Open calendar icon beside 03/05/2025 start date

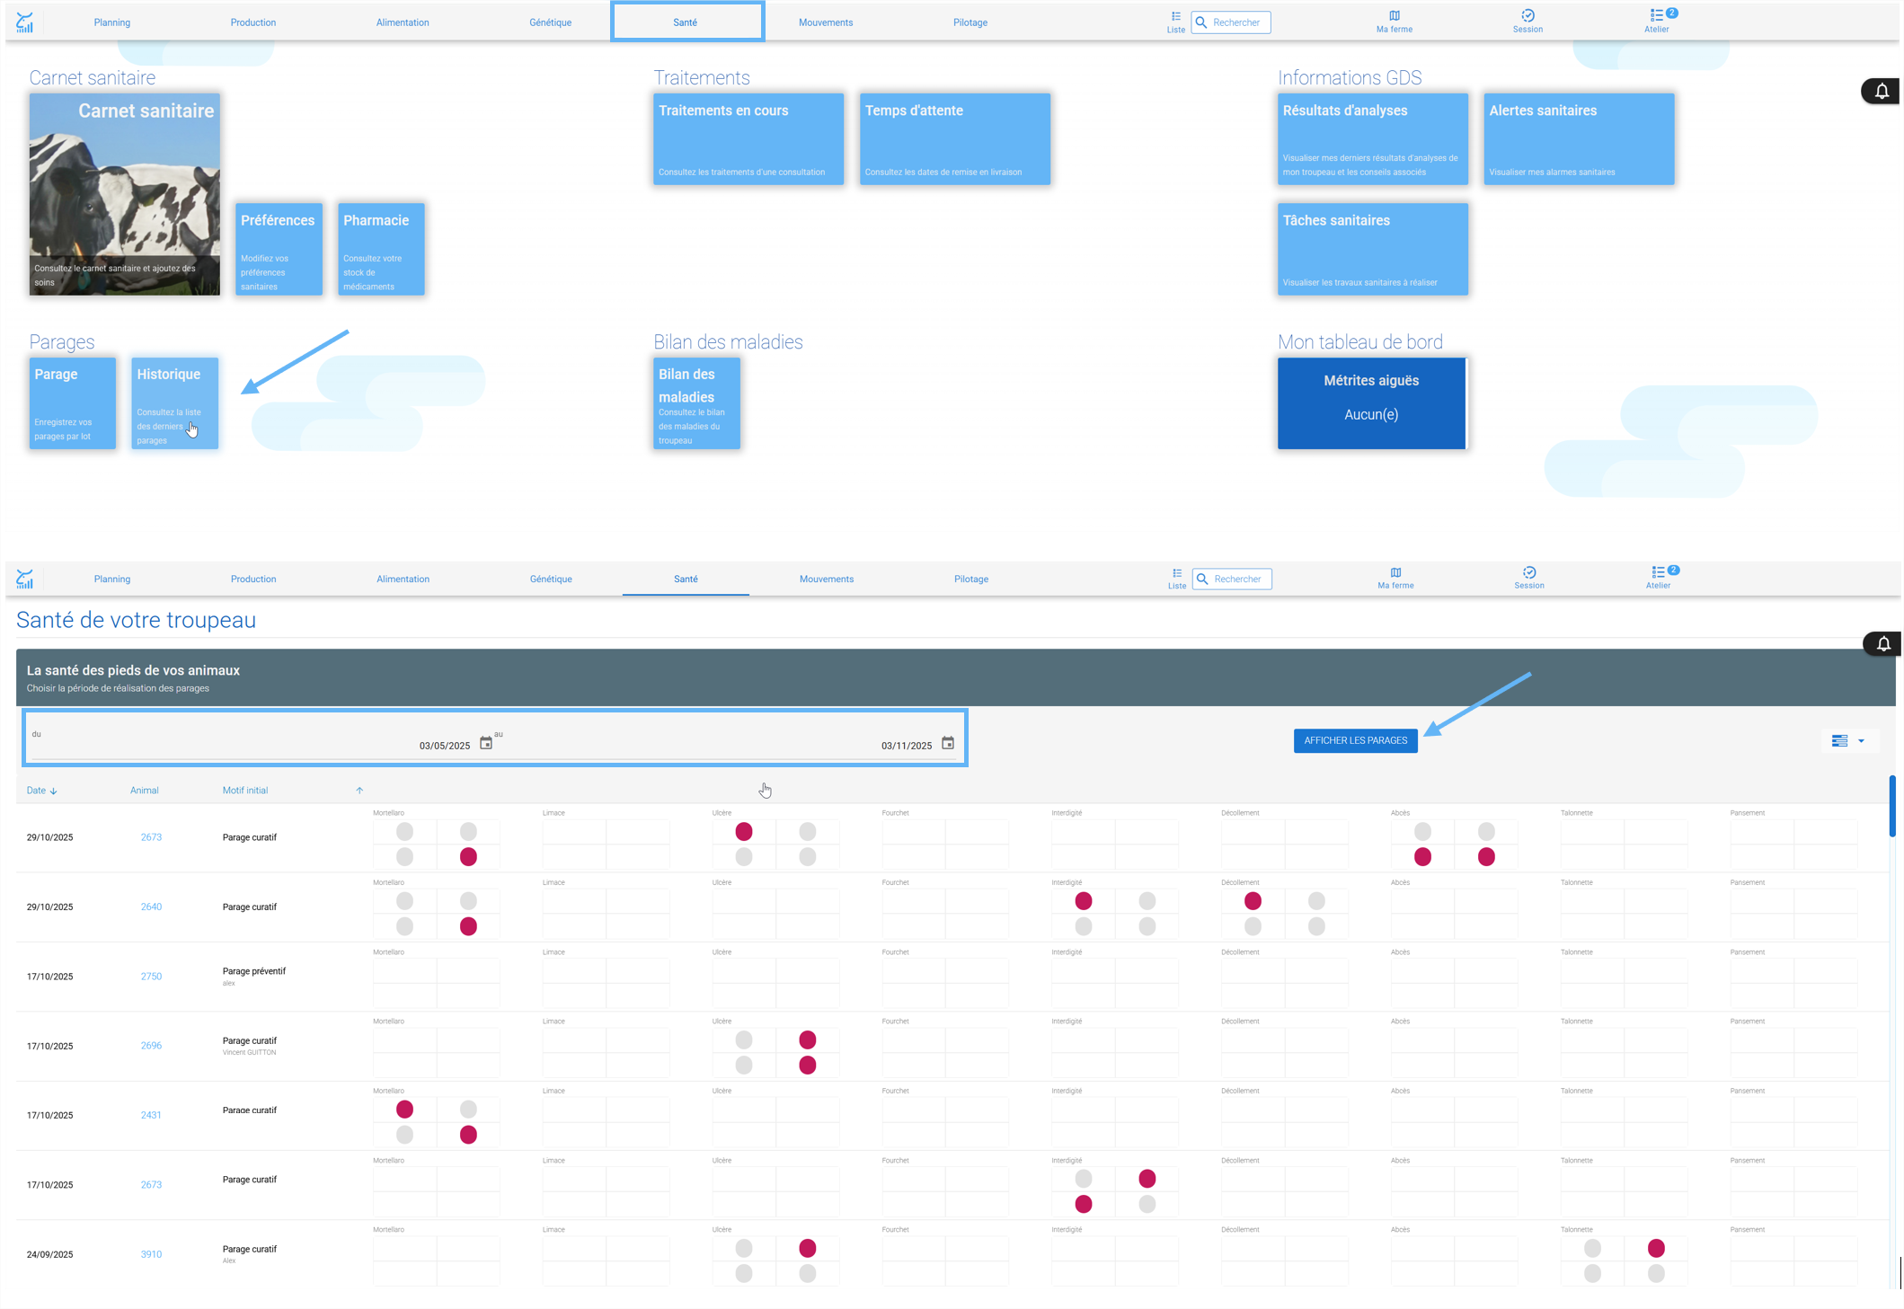pyautogui.click(x=486, y=743)
